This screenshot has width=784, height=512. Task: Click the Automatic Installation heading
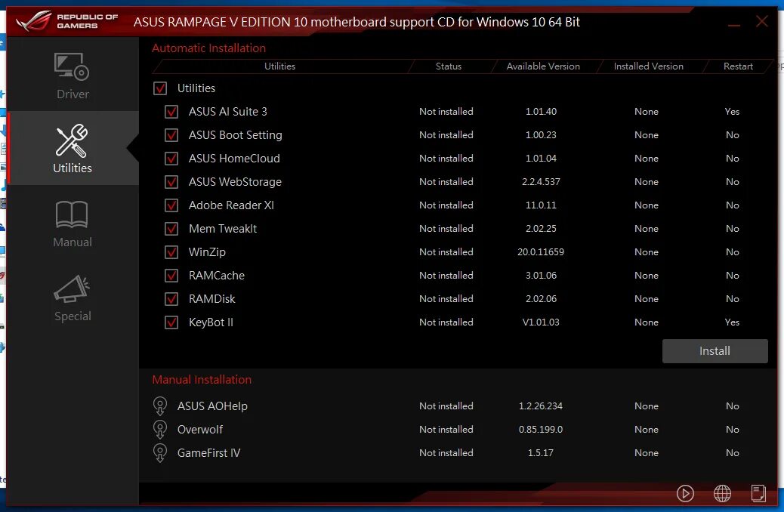point(209,48)
